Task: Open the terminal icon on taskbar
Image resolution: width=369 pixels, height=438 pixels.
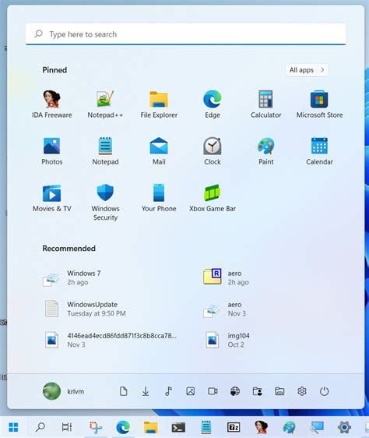Action: pyautogui.click(x=178, y=427)
